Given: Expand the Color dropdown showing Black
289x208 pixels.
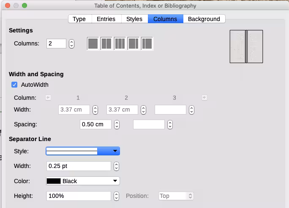Looking at the screenshot, I should tap(83, 181).
